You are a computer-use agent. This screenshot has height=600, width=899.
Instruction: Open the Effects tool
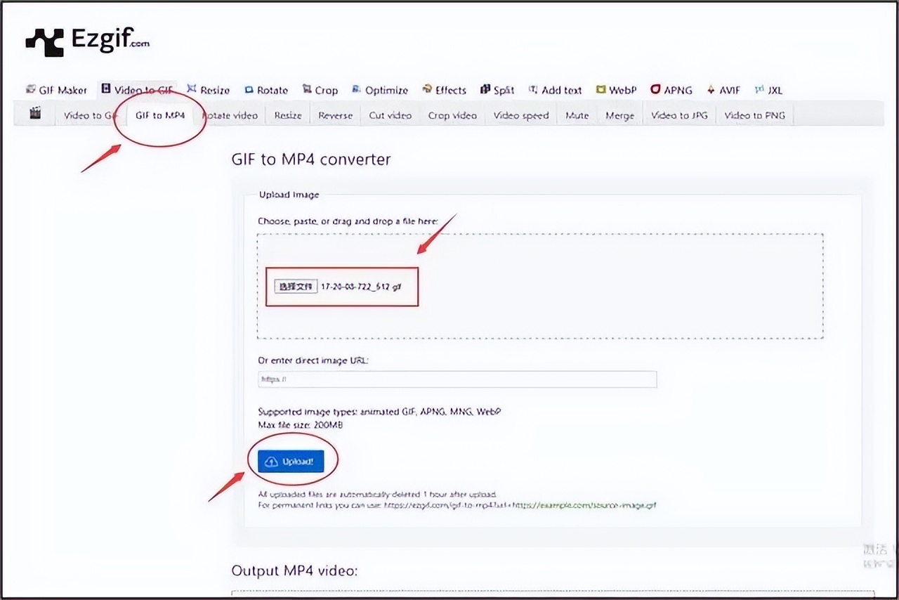444,90
